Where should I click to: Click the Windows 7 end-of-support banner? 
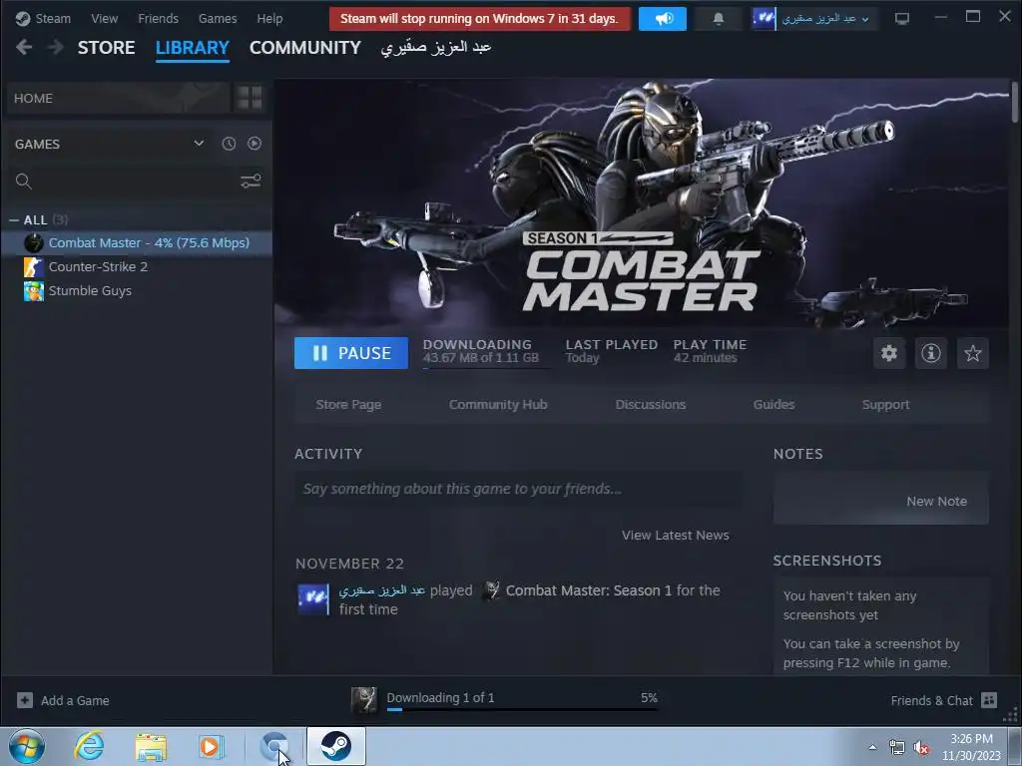[480, 18]
